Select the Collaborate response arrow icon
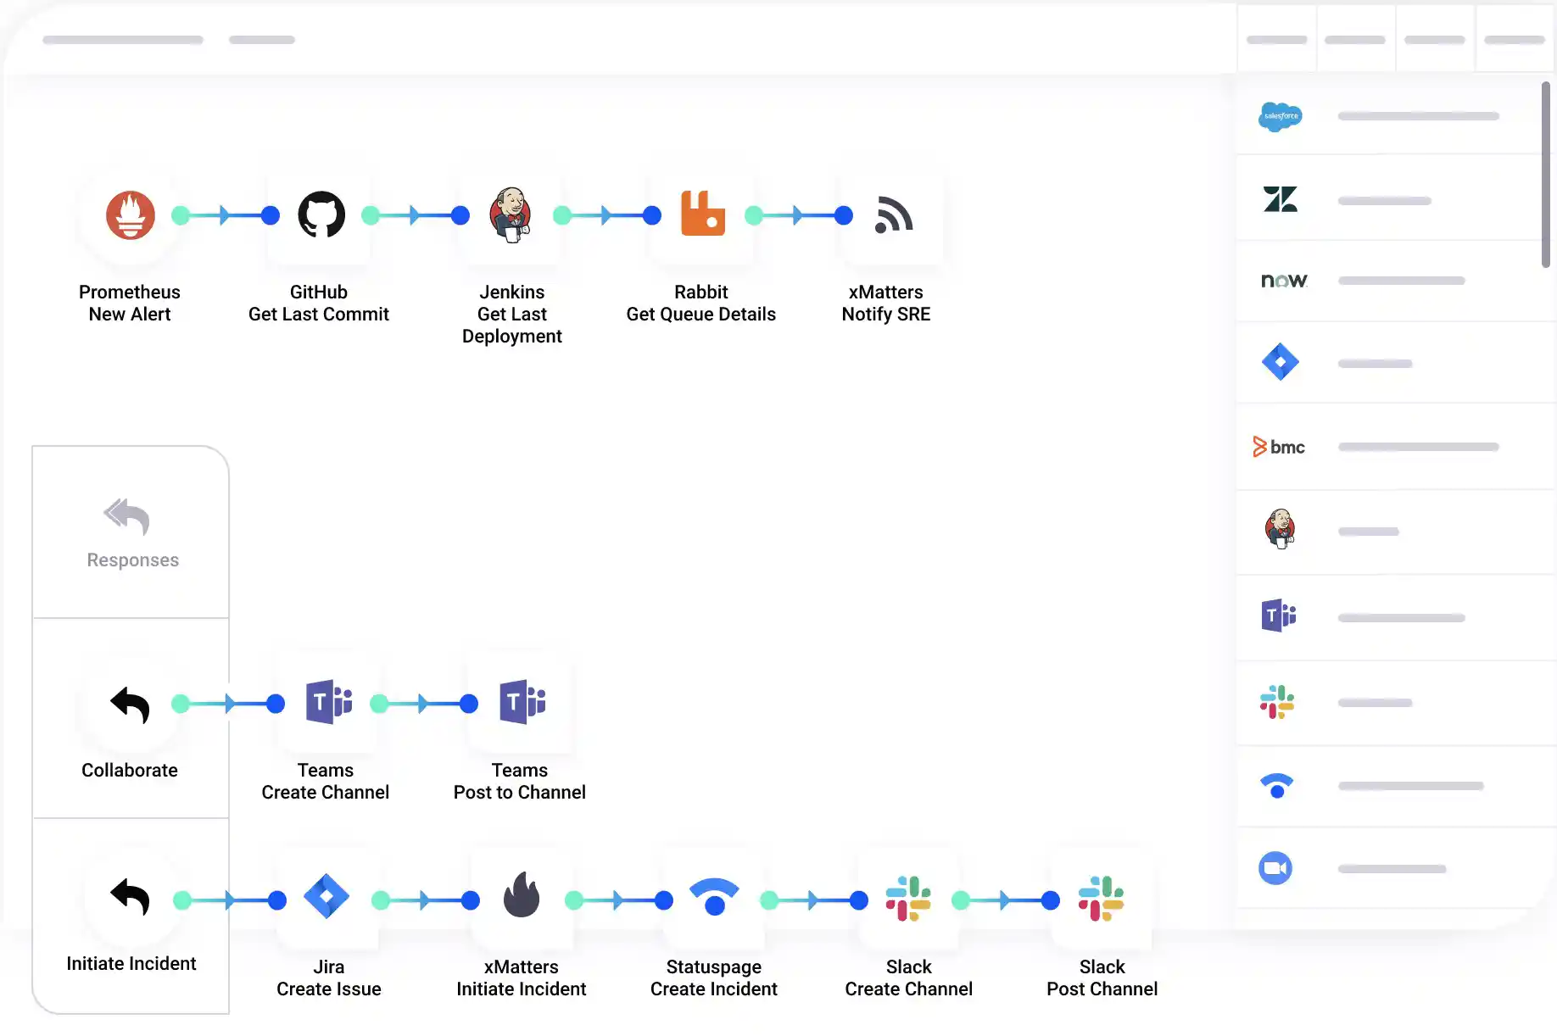Screen dimensions: 1557x1036 pos(130,705)
